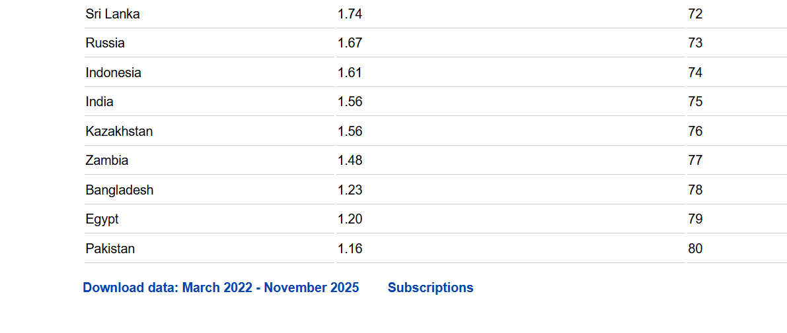Select the India country name
Viewport: 787px width, 333px height.
99,102
